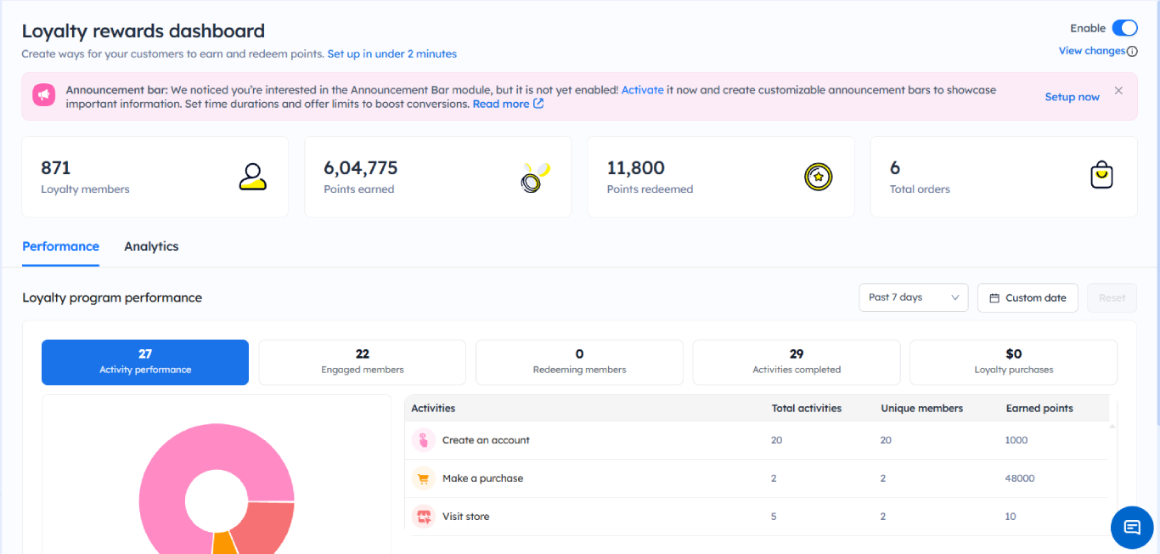Click earned points 10 for Visit store
1160x554 pixels.
pos(1011,517)
